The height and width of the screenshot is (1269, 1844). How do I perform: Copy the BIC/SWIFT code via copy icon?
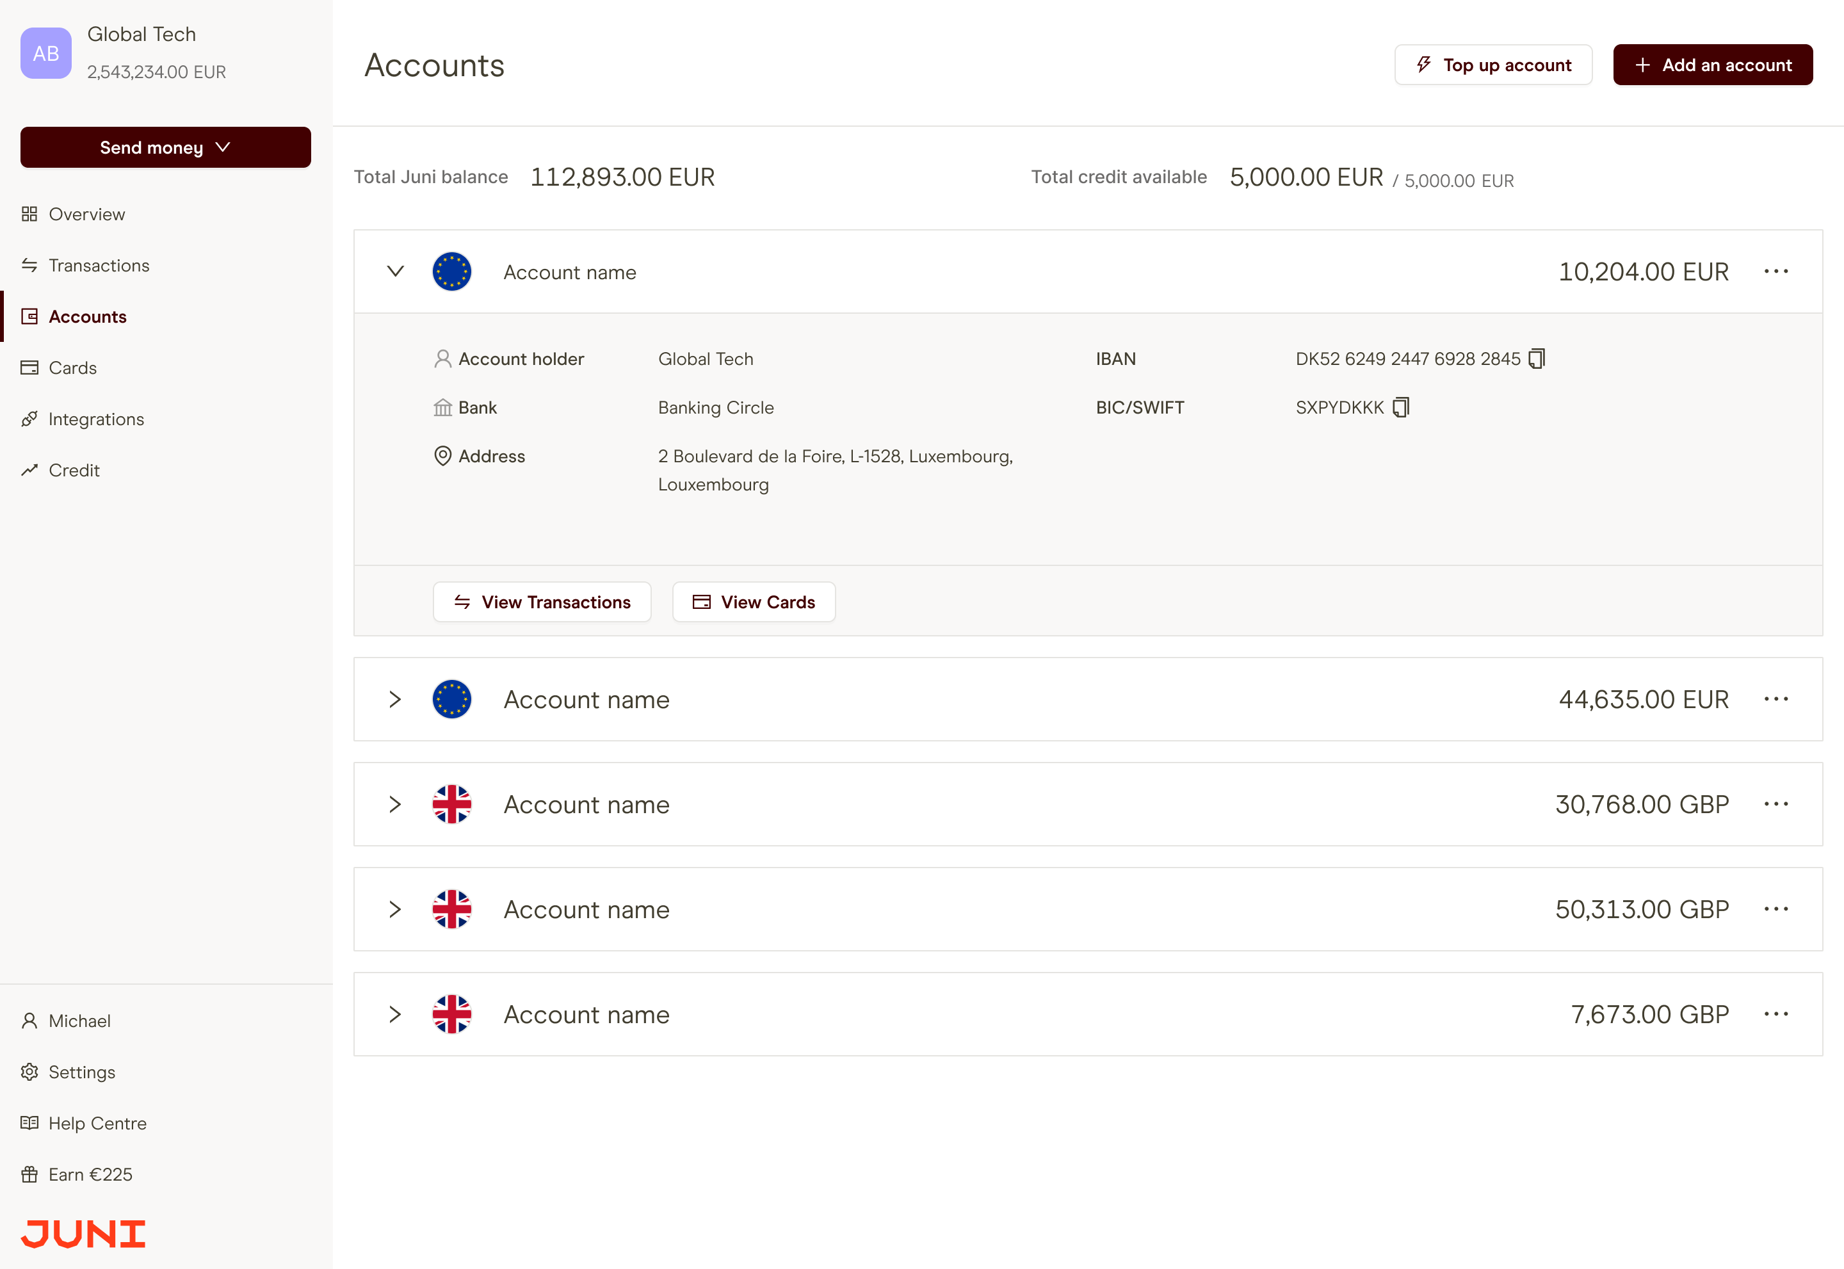point(1400,407)
